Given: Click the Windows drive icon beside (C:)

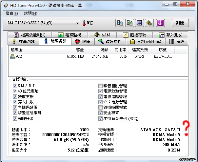Looking at the screenshot, I should point(13,56).
